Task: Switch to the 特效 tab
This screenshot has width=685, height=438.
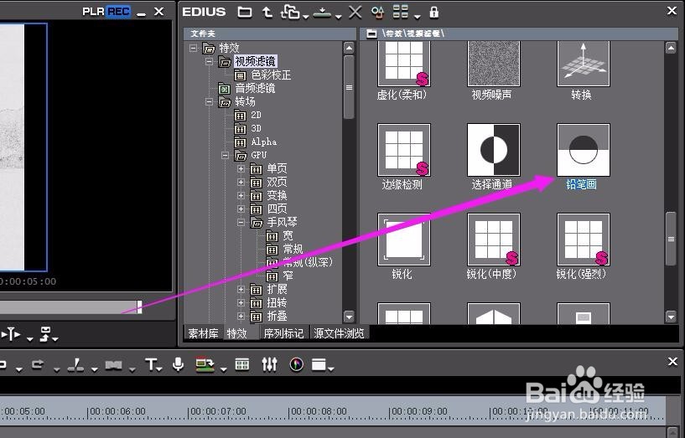Action: (x=236, y=333)
